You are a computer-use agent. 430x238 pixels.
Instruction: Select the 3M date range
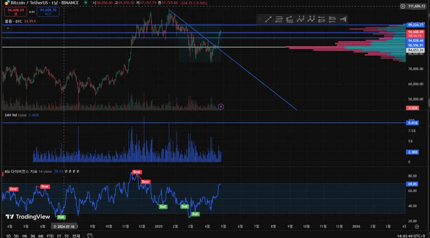33,236
